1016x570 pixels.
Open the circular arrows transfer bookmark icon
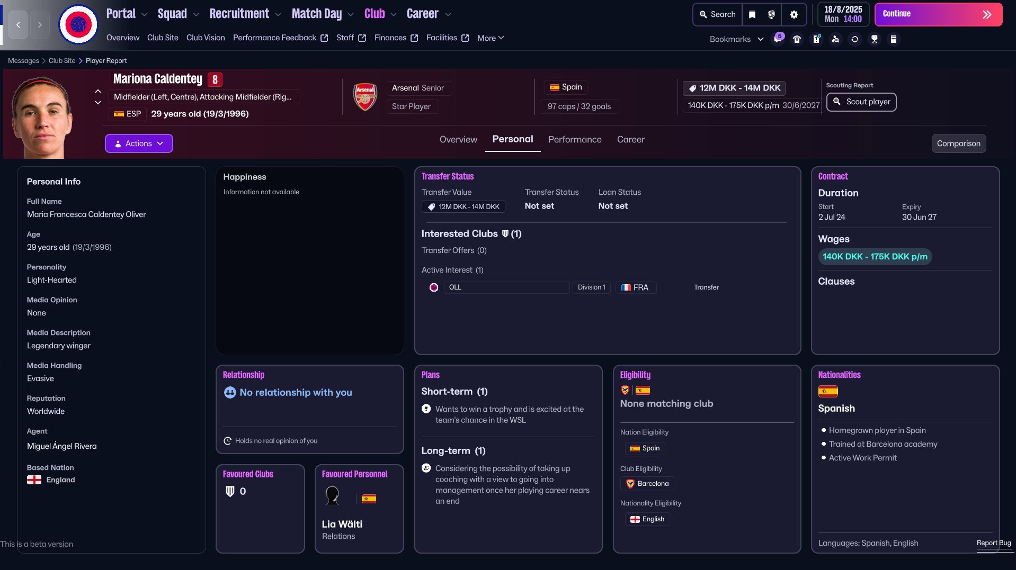coord(855,39)
